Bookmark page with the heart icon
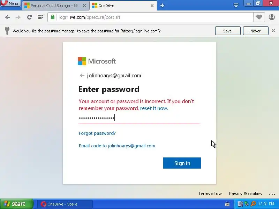This screenshot has height=209, width=279. (259, 17)
